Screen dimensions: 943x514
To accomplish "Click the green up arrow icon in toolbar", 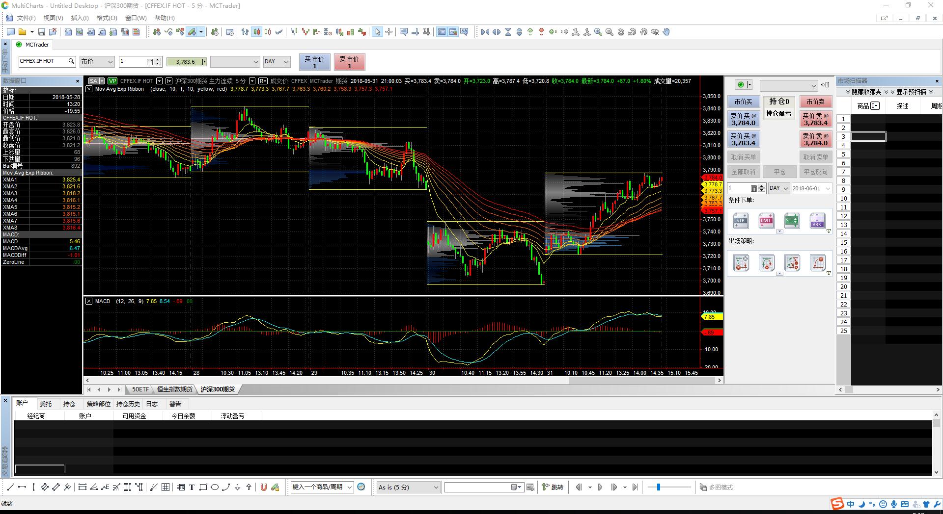I will (530, 32).
